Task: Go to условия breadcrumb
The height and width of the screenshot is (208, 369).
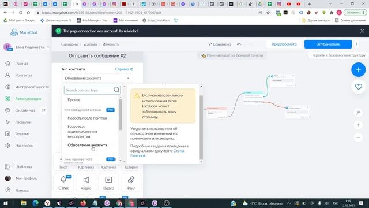Action: pyautogui.click(x=90, y=44)
